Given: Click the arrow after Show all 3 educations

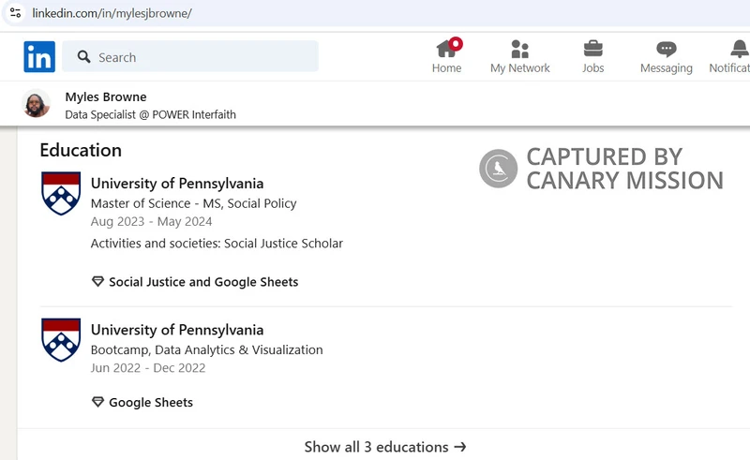Looking at the screenshot, I should pyautogui.click(x=459, y=447).
